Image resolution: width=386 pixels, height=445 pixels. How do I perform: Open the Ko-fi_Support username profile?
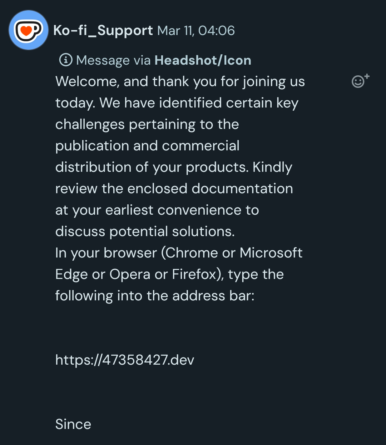pyautogui.click(x=103, y=31)
